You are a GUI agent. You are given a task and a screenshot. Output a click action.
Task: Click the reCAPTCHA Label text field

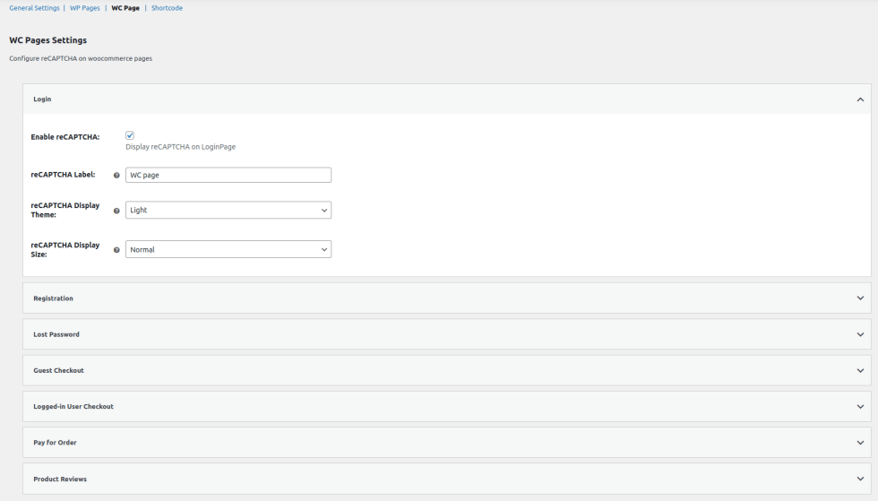coord(228,175)
